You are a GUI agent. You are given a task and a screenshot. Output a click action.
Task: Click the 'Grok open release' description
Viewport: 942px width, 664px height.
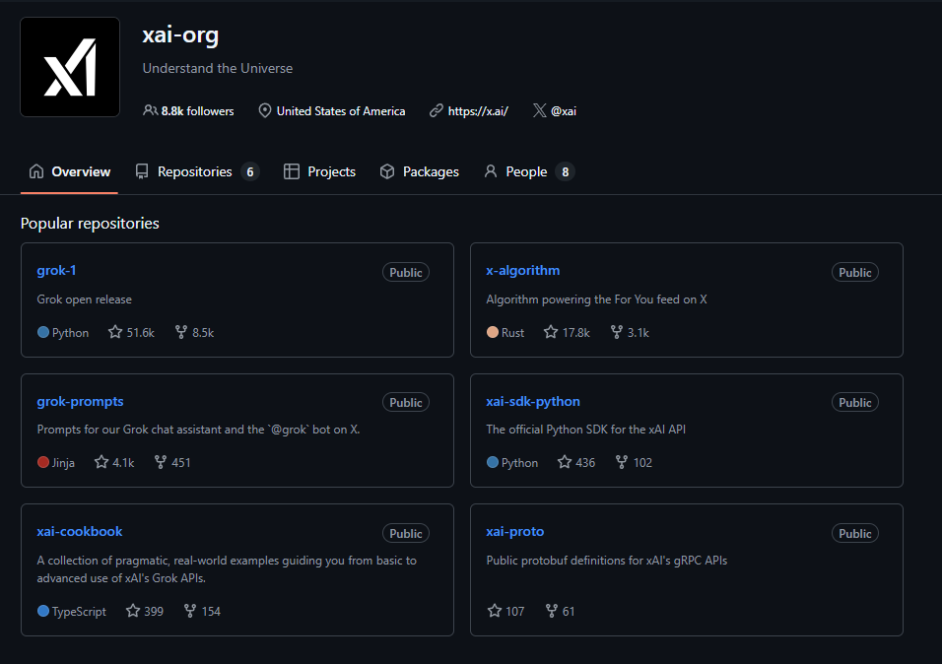[84, 299]
